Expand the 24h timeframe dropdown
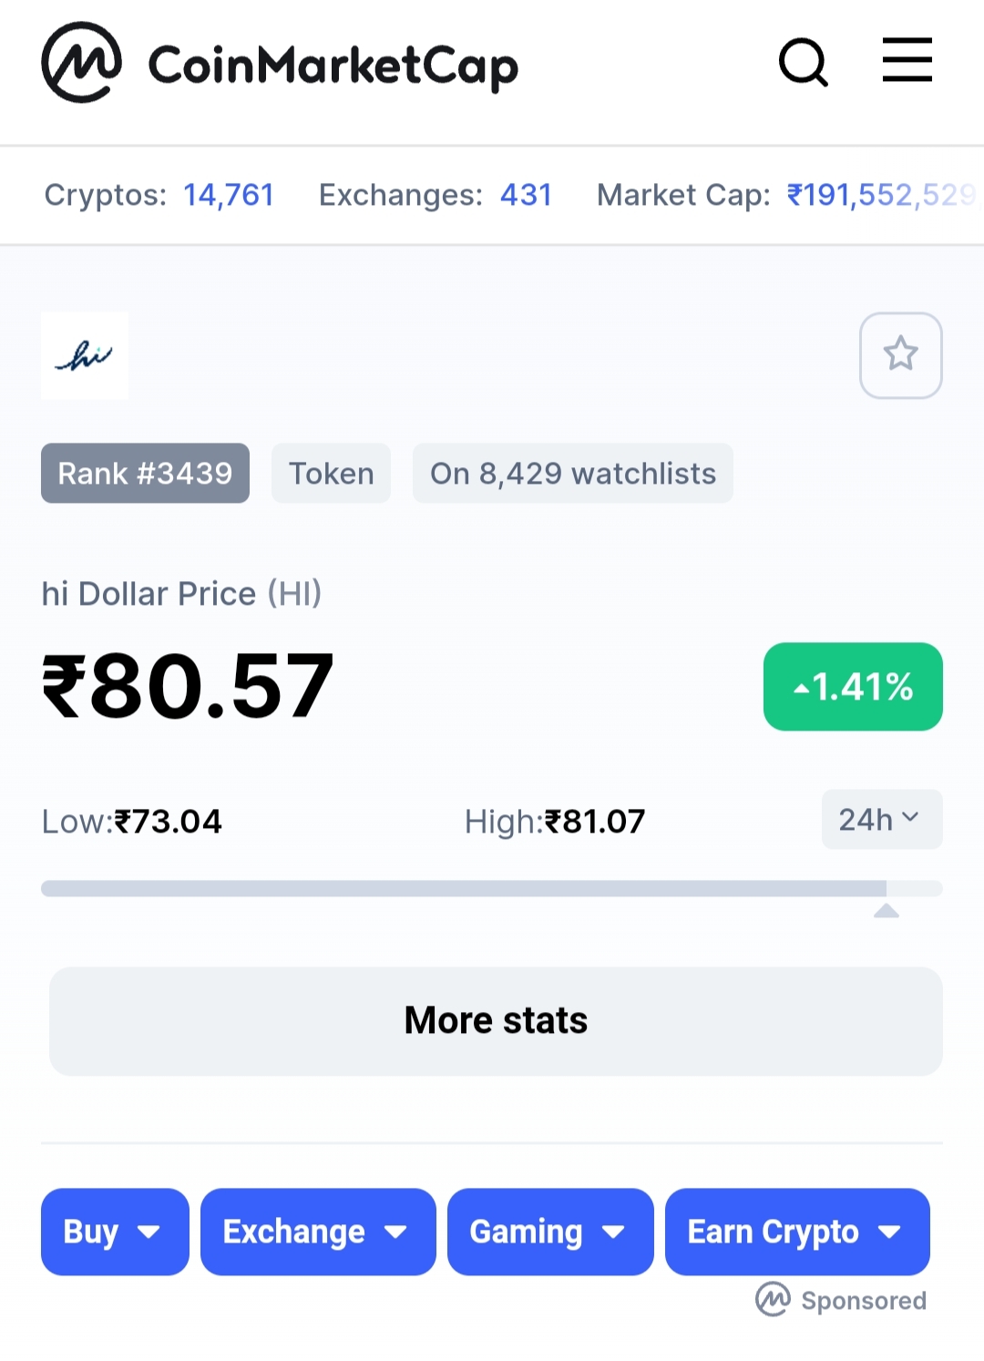984x1361 pixels. tap(882, 820)
